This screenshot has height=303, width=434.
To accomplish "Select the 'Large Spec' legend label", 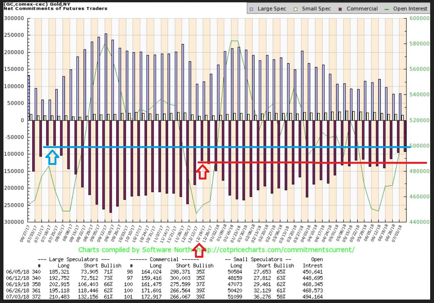I will (272, 8).
